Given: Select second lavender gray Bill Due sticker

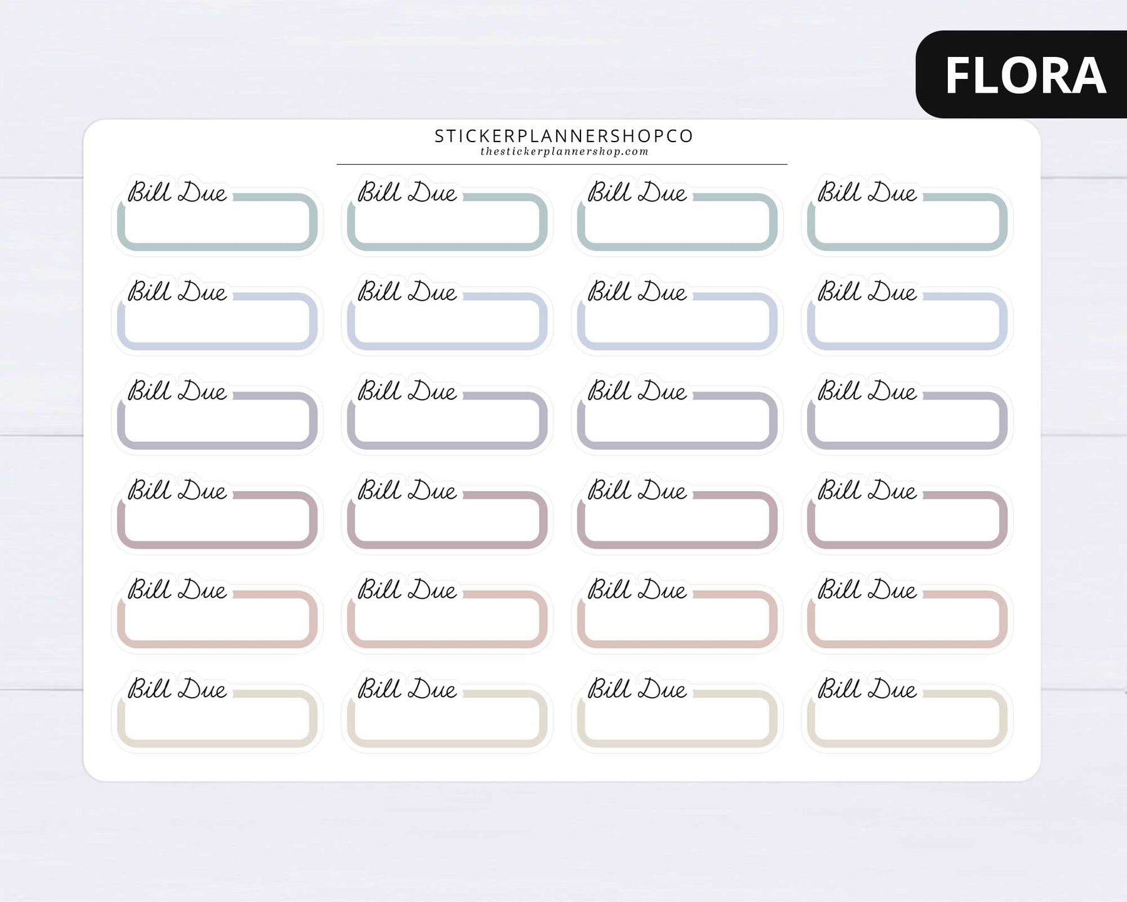Looking at the screenshot, I should pos(447,413).
